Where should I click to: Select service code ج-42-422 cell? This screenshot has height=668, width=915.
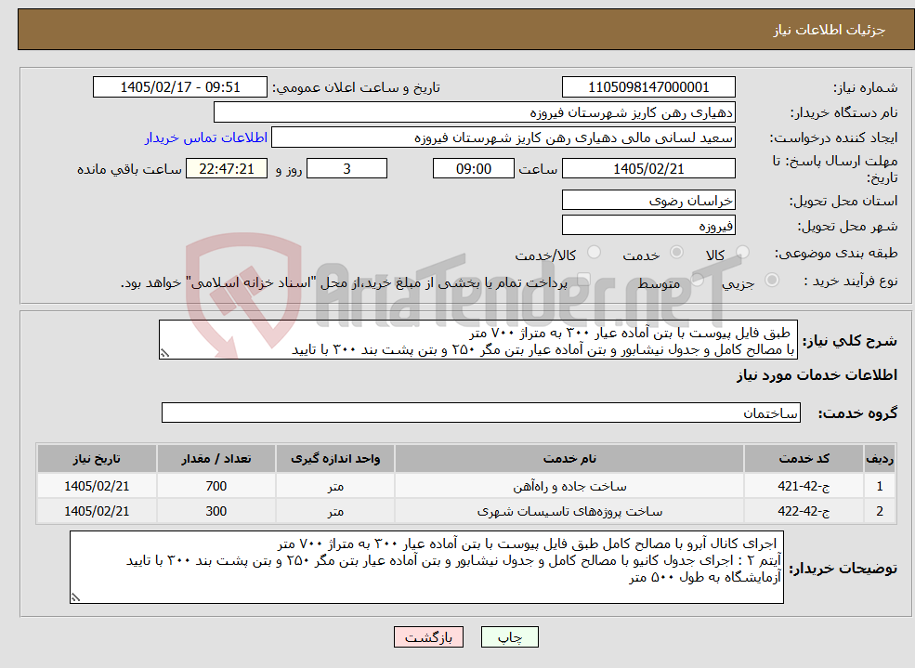click(804, 511)
